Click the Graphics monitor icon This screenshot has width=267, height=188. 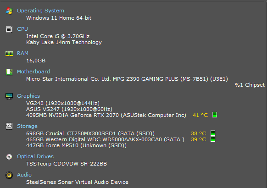tap(9, 96)
